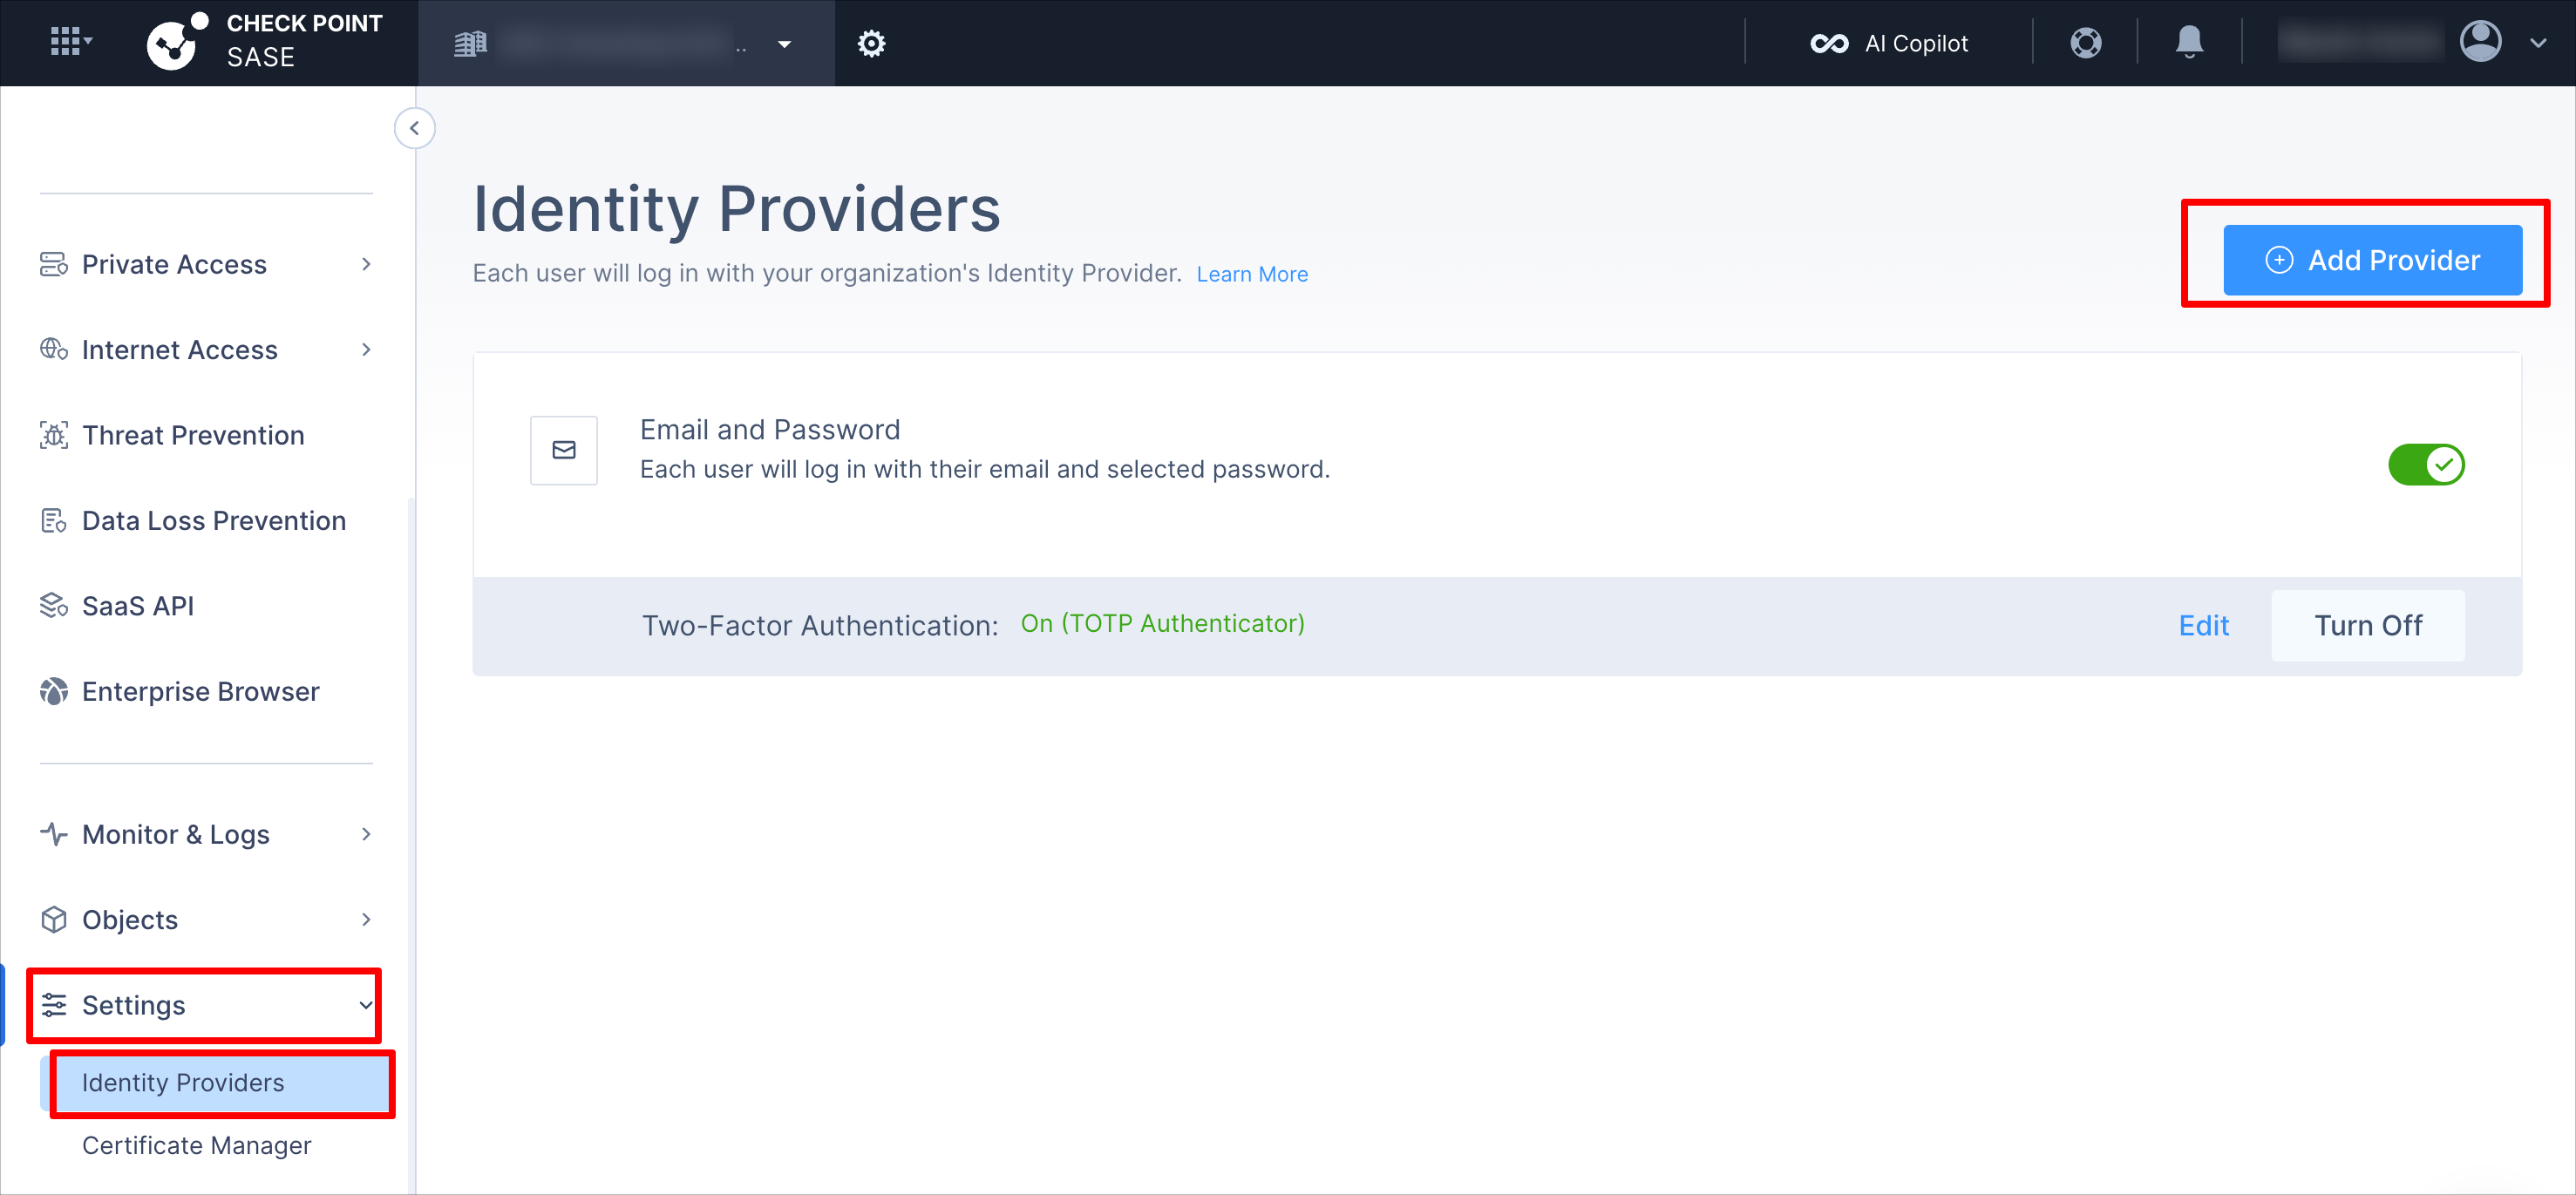
Task: Expand Monitor & Logs section
Action: (x=206, y=834)
